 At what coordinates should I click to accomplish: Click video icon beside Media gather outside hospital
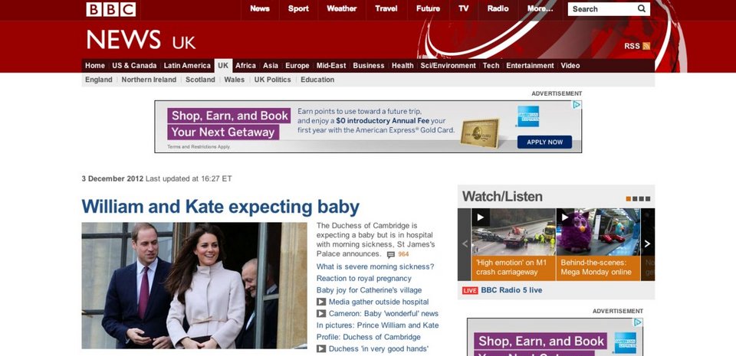click(x=321, y=302)
